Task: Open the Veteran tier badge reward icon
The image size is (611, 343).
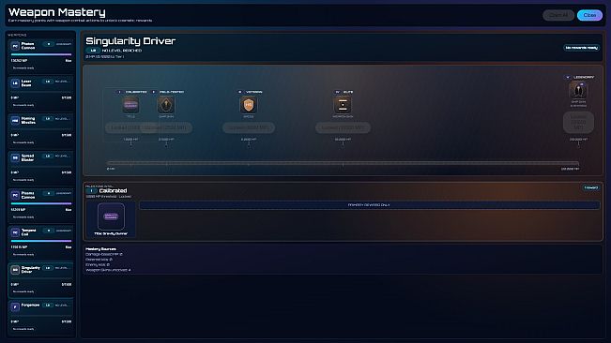Action: point(248,105)
